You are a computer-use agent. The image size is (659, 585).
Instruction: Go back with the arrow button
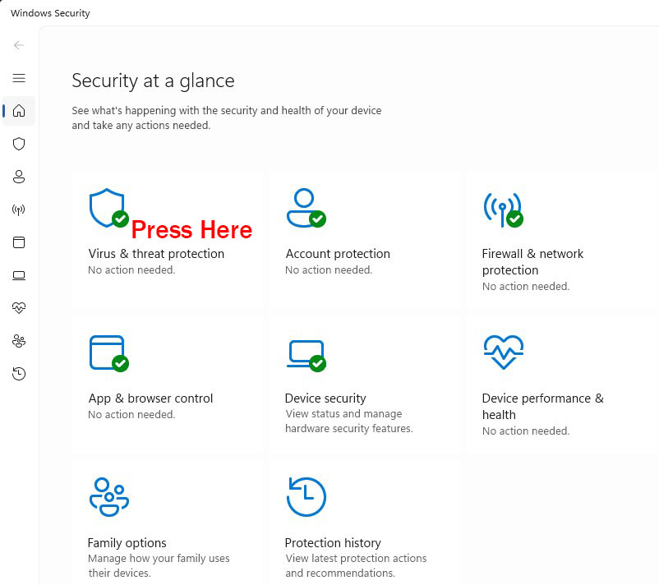tap(19, 45)
